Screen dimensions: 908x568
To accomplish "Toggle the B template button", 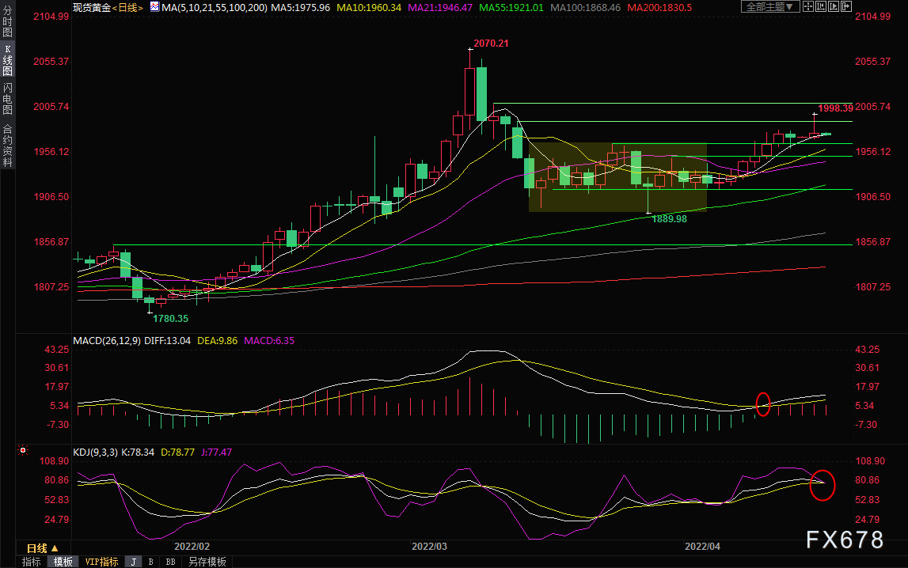I will pos(150,562).
